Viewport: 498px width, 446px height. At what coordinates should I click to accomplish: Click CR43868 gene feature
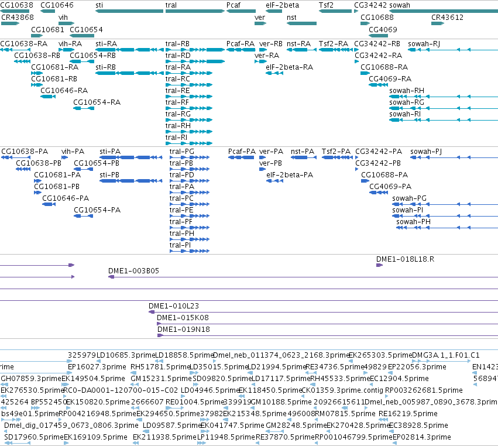(10, 23)
